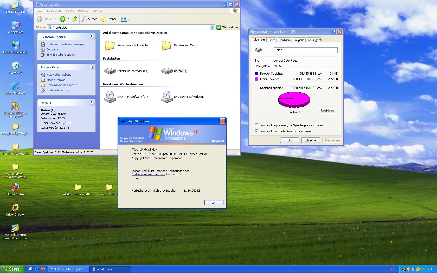The width and height of the screenshot is (437, 273).
Task: Go back with the Zurück button
Action: [x=45, y=19]
